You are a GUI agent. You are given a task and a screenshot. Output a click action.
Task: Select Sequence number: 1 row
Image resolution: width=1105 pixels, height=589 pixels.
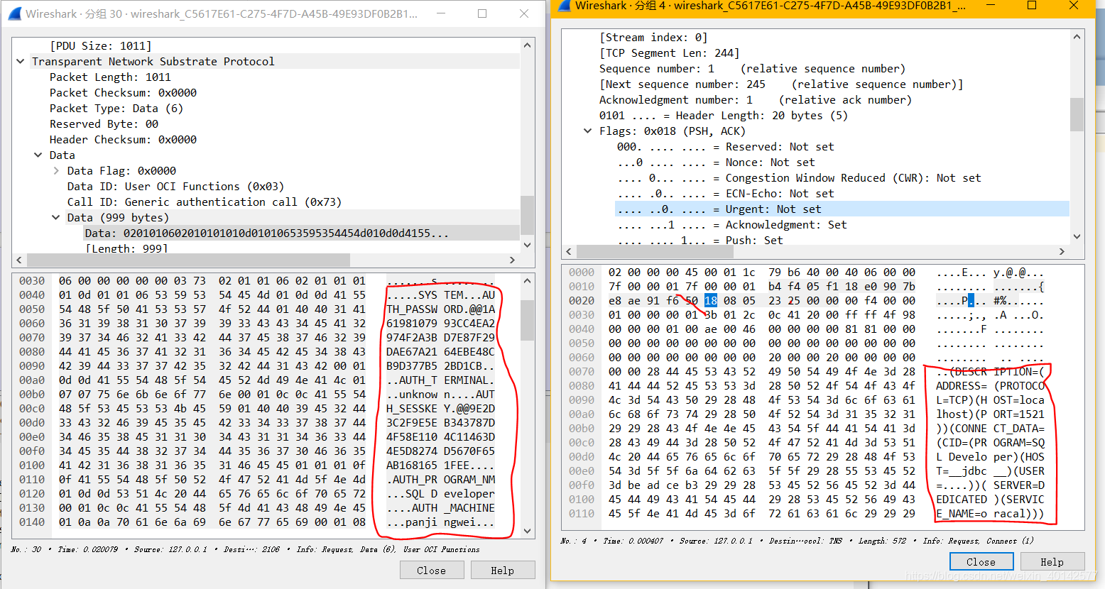point(752,69)
